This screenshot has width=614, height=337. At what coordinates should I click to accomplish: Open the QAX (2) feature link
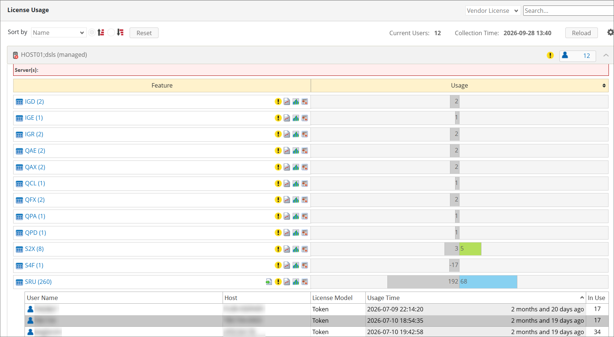(x=35, y=167)
